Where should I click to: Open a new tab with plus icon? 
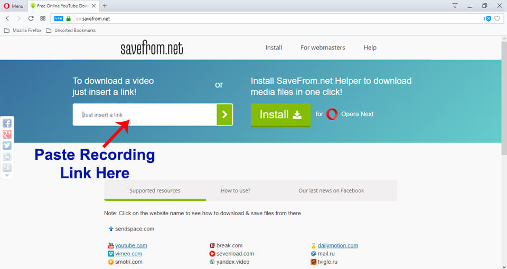(x=105, y=6)
